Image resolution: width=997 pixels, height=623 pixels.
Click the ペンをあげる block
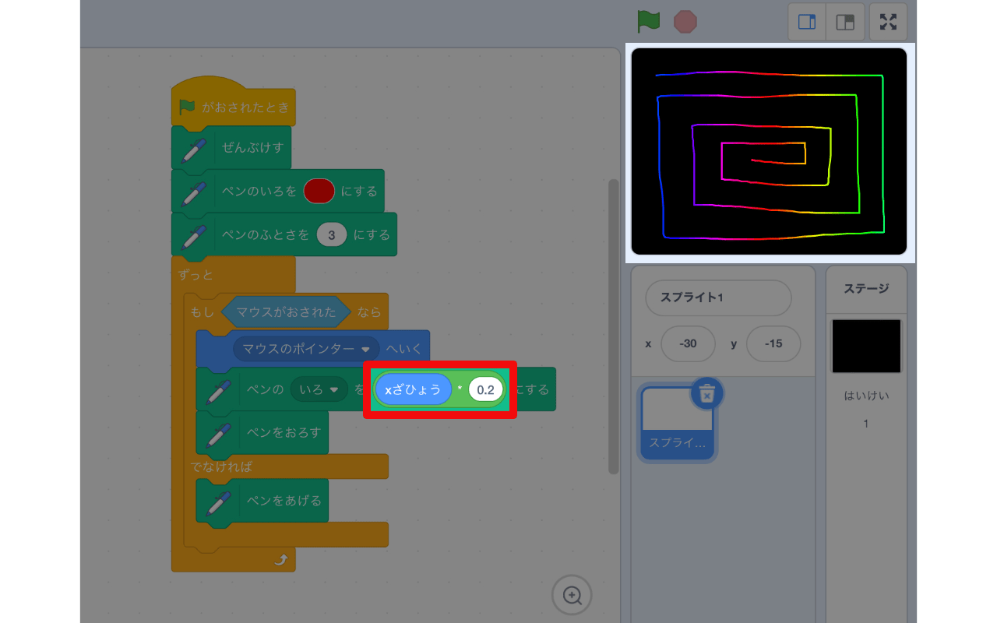tap(262, 501)
